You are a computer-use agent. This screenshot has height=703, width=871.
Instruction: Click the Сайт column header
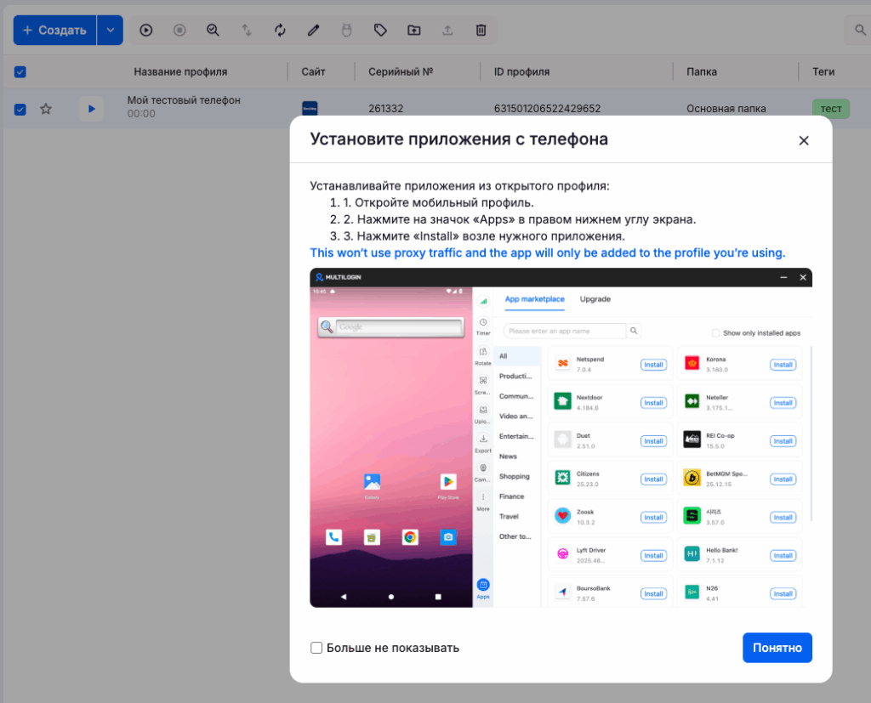pyautogui.click(x=313, y=71)
